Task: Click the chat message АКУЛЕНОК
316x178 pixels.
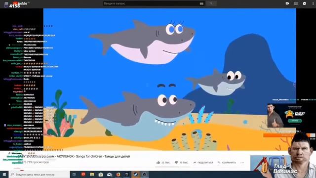Action: point(29,98)
